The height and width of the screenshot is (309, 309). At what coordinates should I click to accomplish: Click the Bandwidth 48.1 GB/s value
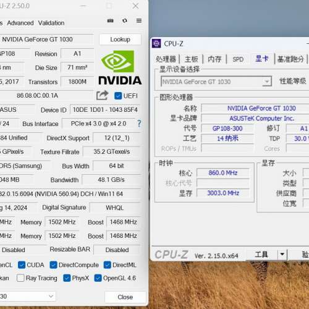pos(111,180)
